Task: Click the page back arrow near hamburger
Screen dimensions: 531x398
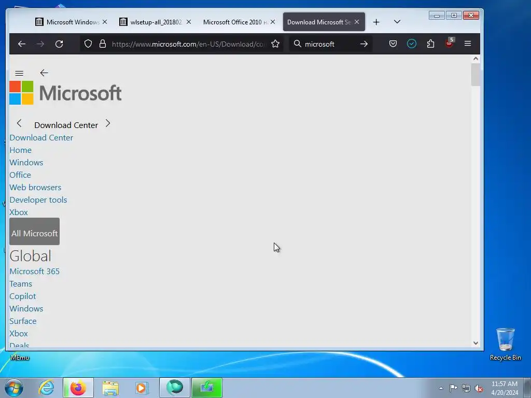Action: [x=44, y=73]
